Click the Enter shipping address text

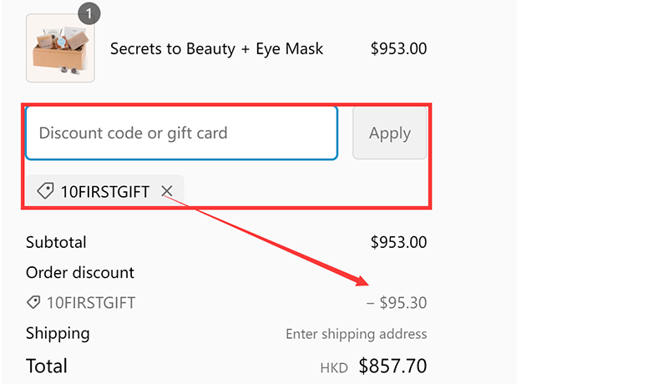tap(356, 334)
